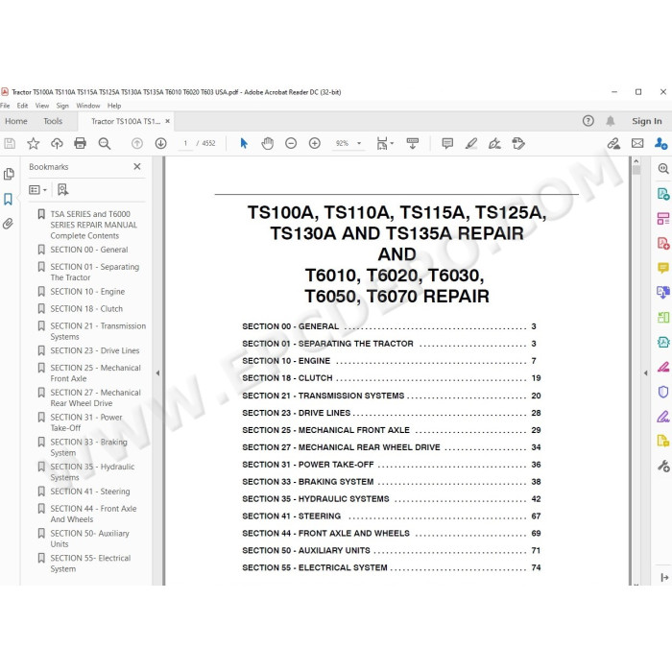The image size is (672, 672).
Task: Switch to the Tools tab
Action: 53,121
